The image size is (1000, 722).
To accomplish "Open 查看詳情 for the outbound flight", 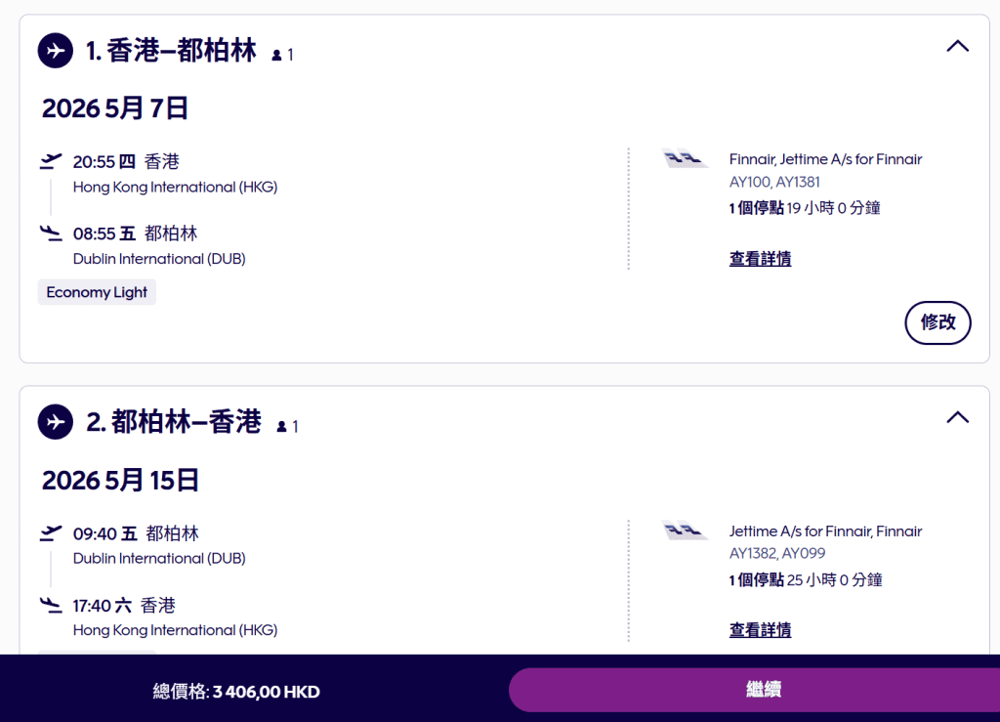I will click(x=760, y=259).
